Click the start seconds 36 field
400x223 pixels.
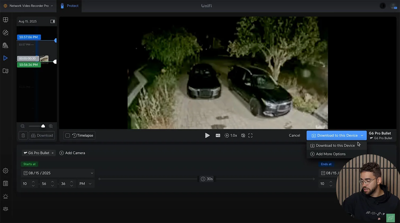pos(63,184)
